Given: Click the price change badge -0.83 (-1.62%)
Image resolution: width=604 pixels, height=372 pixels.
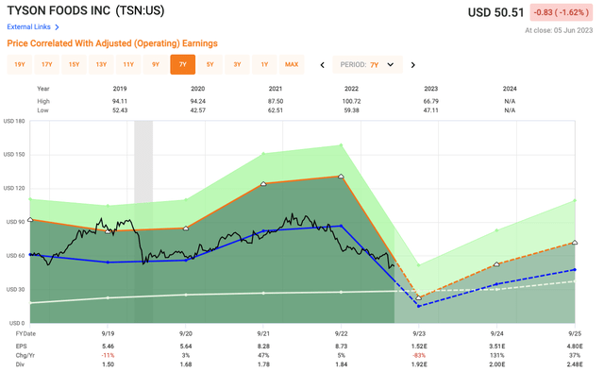Looking at the screenshot, I should (562, 12).
